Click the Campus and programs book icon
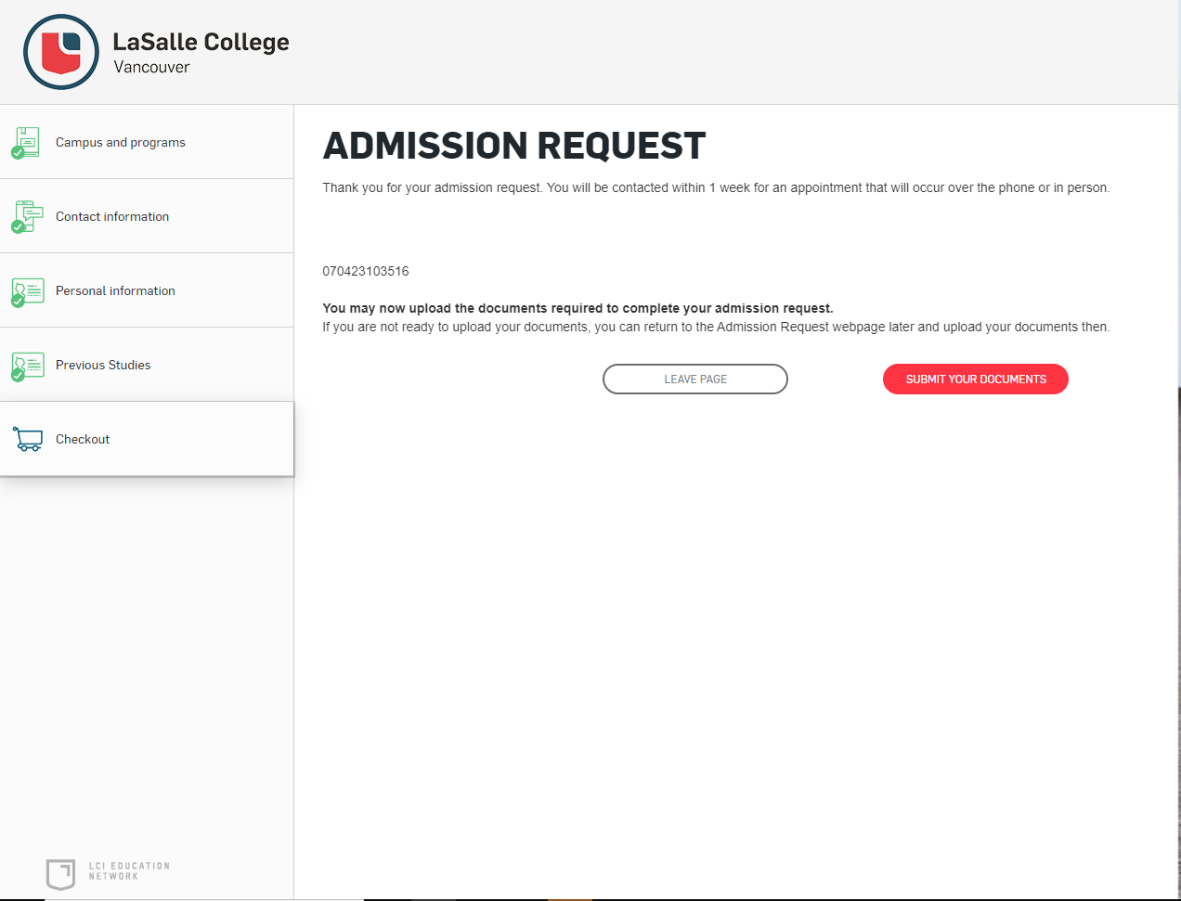This screenshot has height=901, width=1181. (x=27, y=142)
